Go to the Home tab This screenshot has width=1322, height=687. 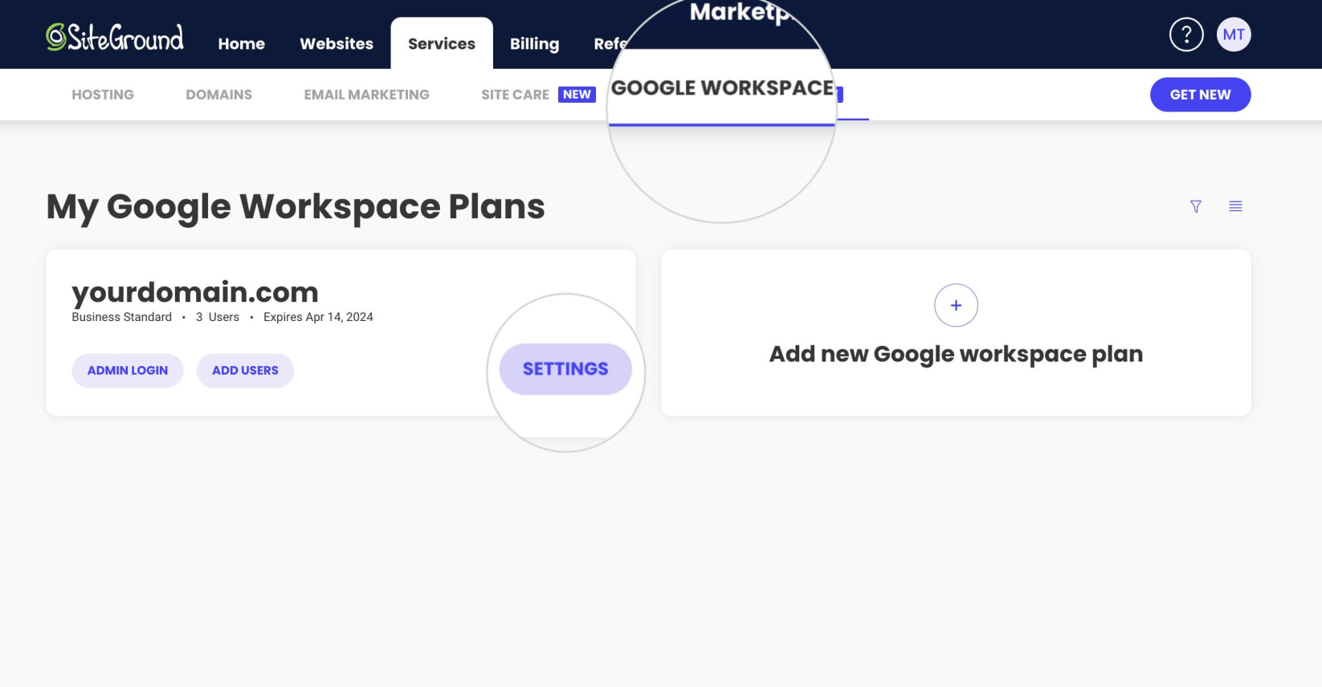pyautogui.click(x=241, y=43)
